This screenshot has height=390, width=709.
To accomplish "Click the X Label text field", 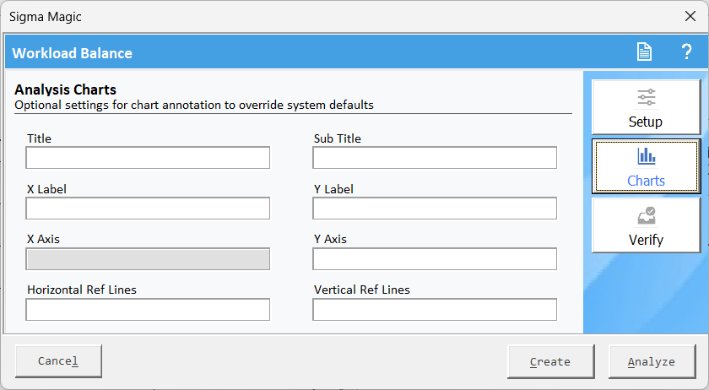I will point(148,209).
